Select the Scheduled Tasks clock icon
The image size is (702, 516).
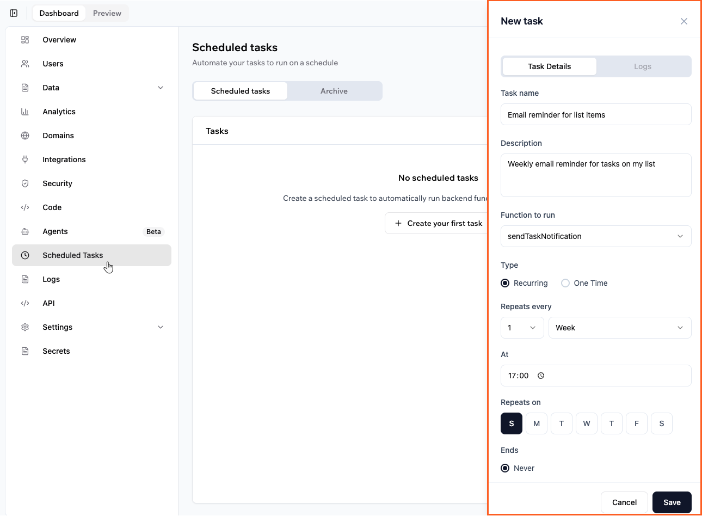coord(25,255)
